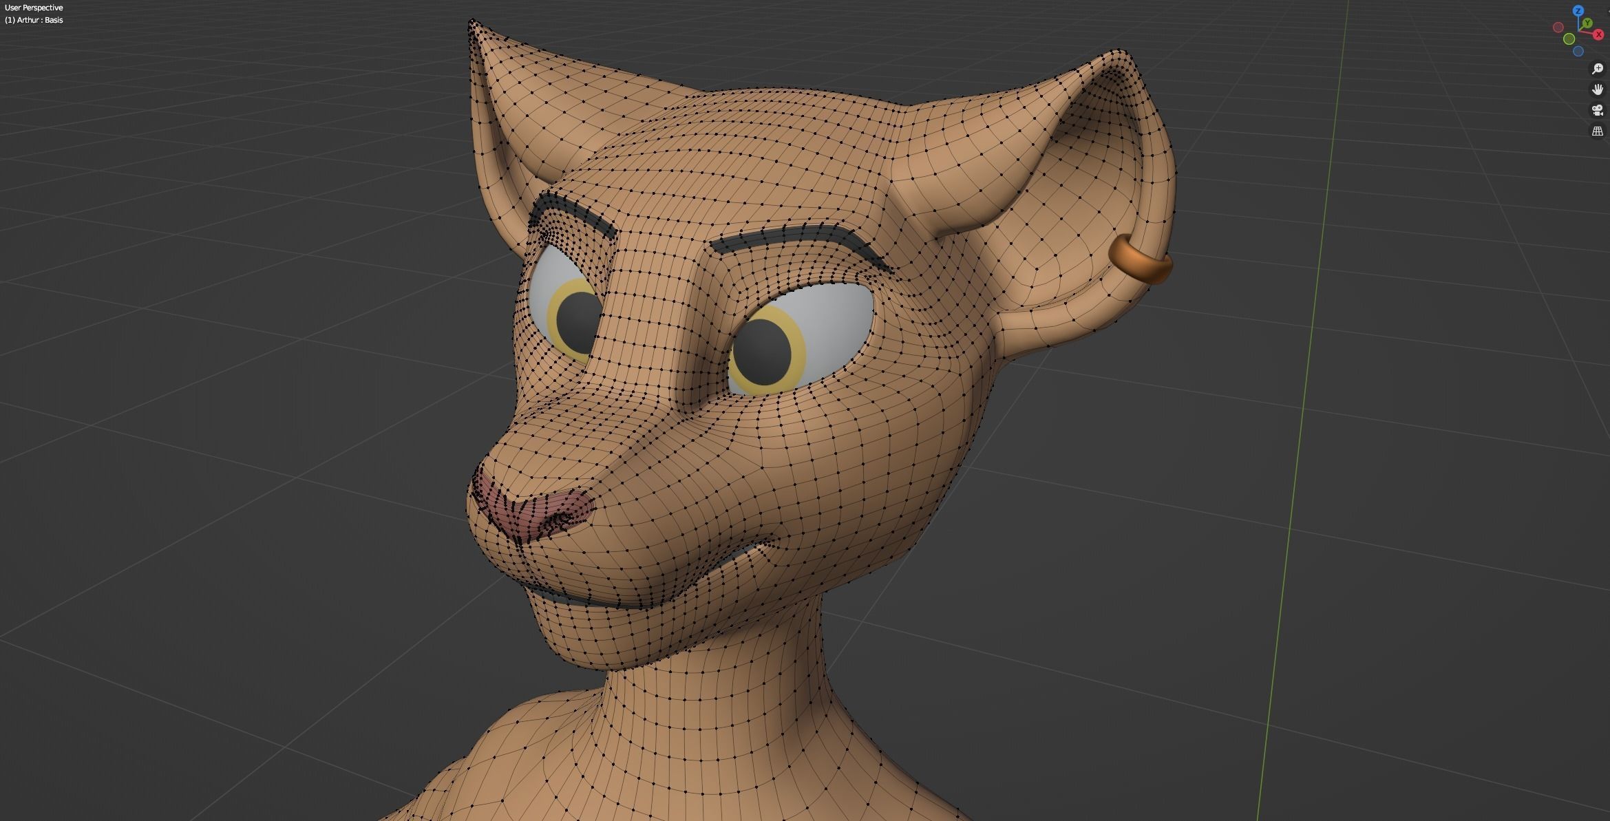Click the green Y axis on the gizmo

[1587, 23]
